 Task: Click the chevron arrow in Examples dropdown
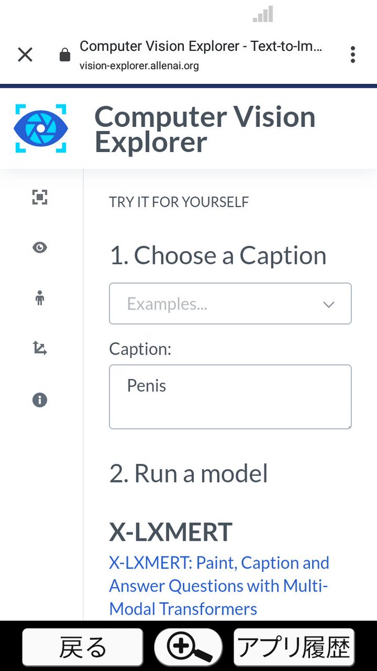[329, 304]
